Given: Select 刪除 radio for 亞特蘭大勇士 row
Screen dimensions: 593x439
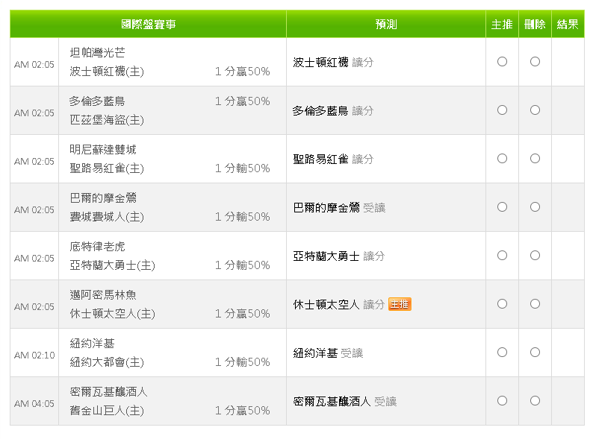Looking at the screenshot, I should pos(535,255).
